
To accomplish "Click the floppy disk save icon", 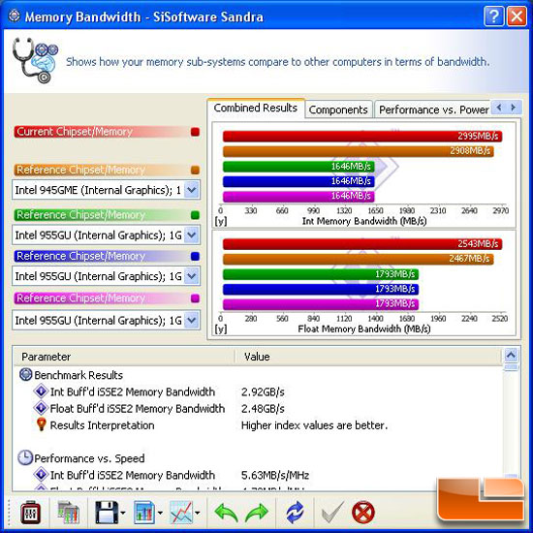I will tap(107, 512).
